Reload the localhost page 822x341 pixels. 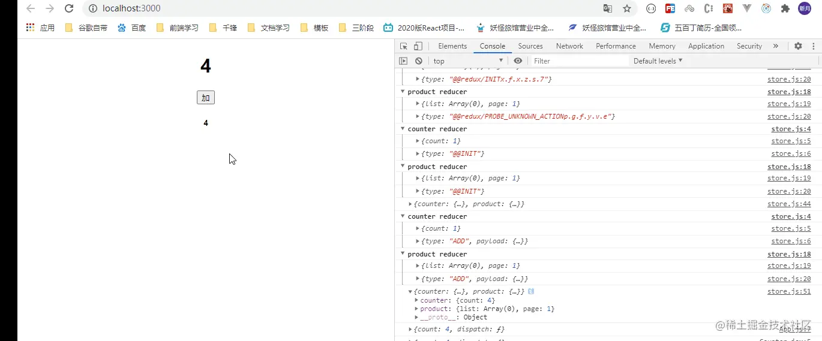pos(69,8)
